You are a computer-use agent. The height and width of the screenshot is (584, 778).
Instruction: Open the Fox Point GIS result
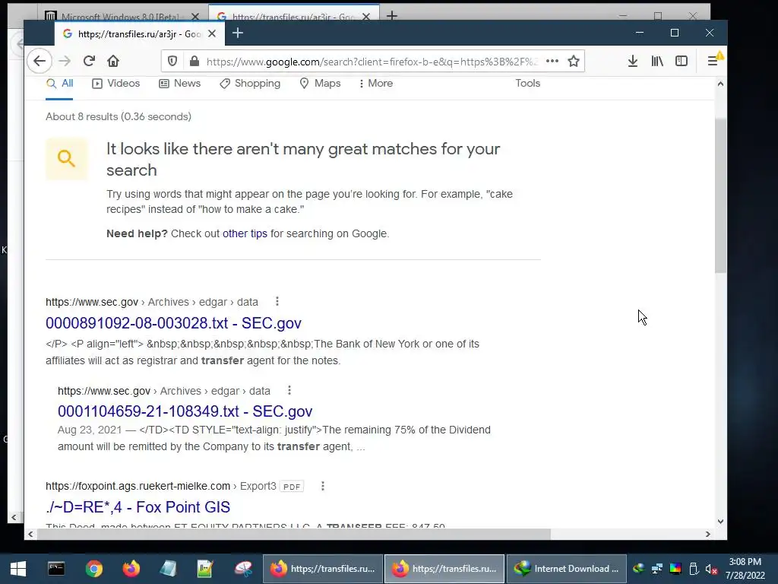point(138,507)
